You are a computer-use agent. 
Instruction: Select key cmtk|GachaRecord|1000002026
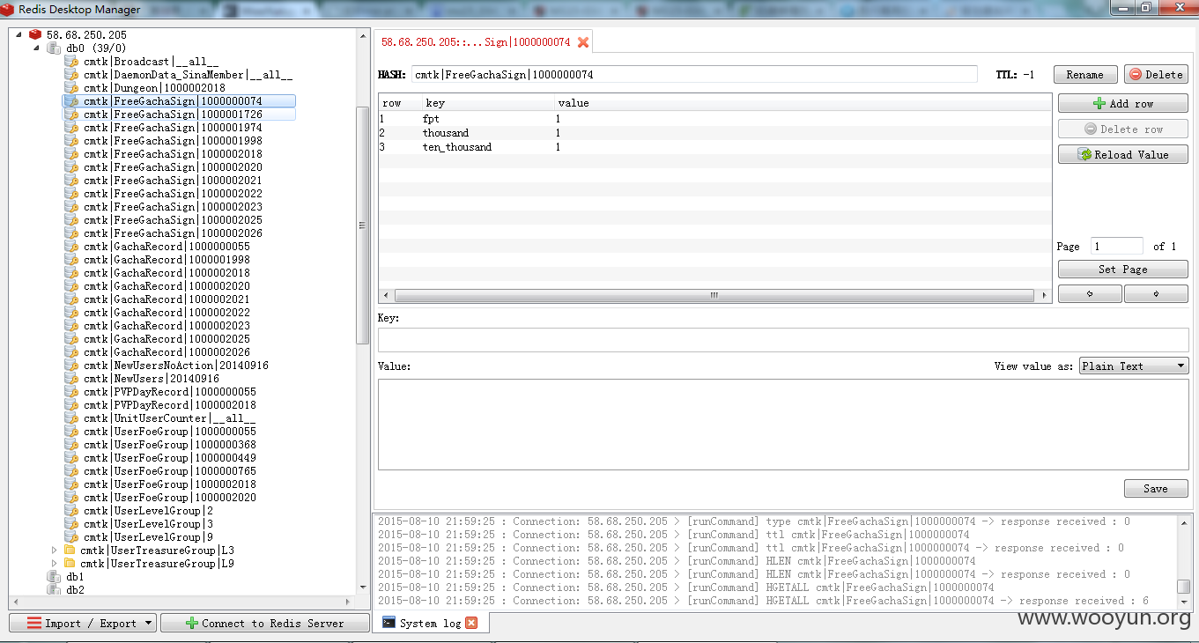coord(167,352)
